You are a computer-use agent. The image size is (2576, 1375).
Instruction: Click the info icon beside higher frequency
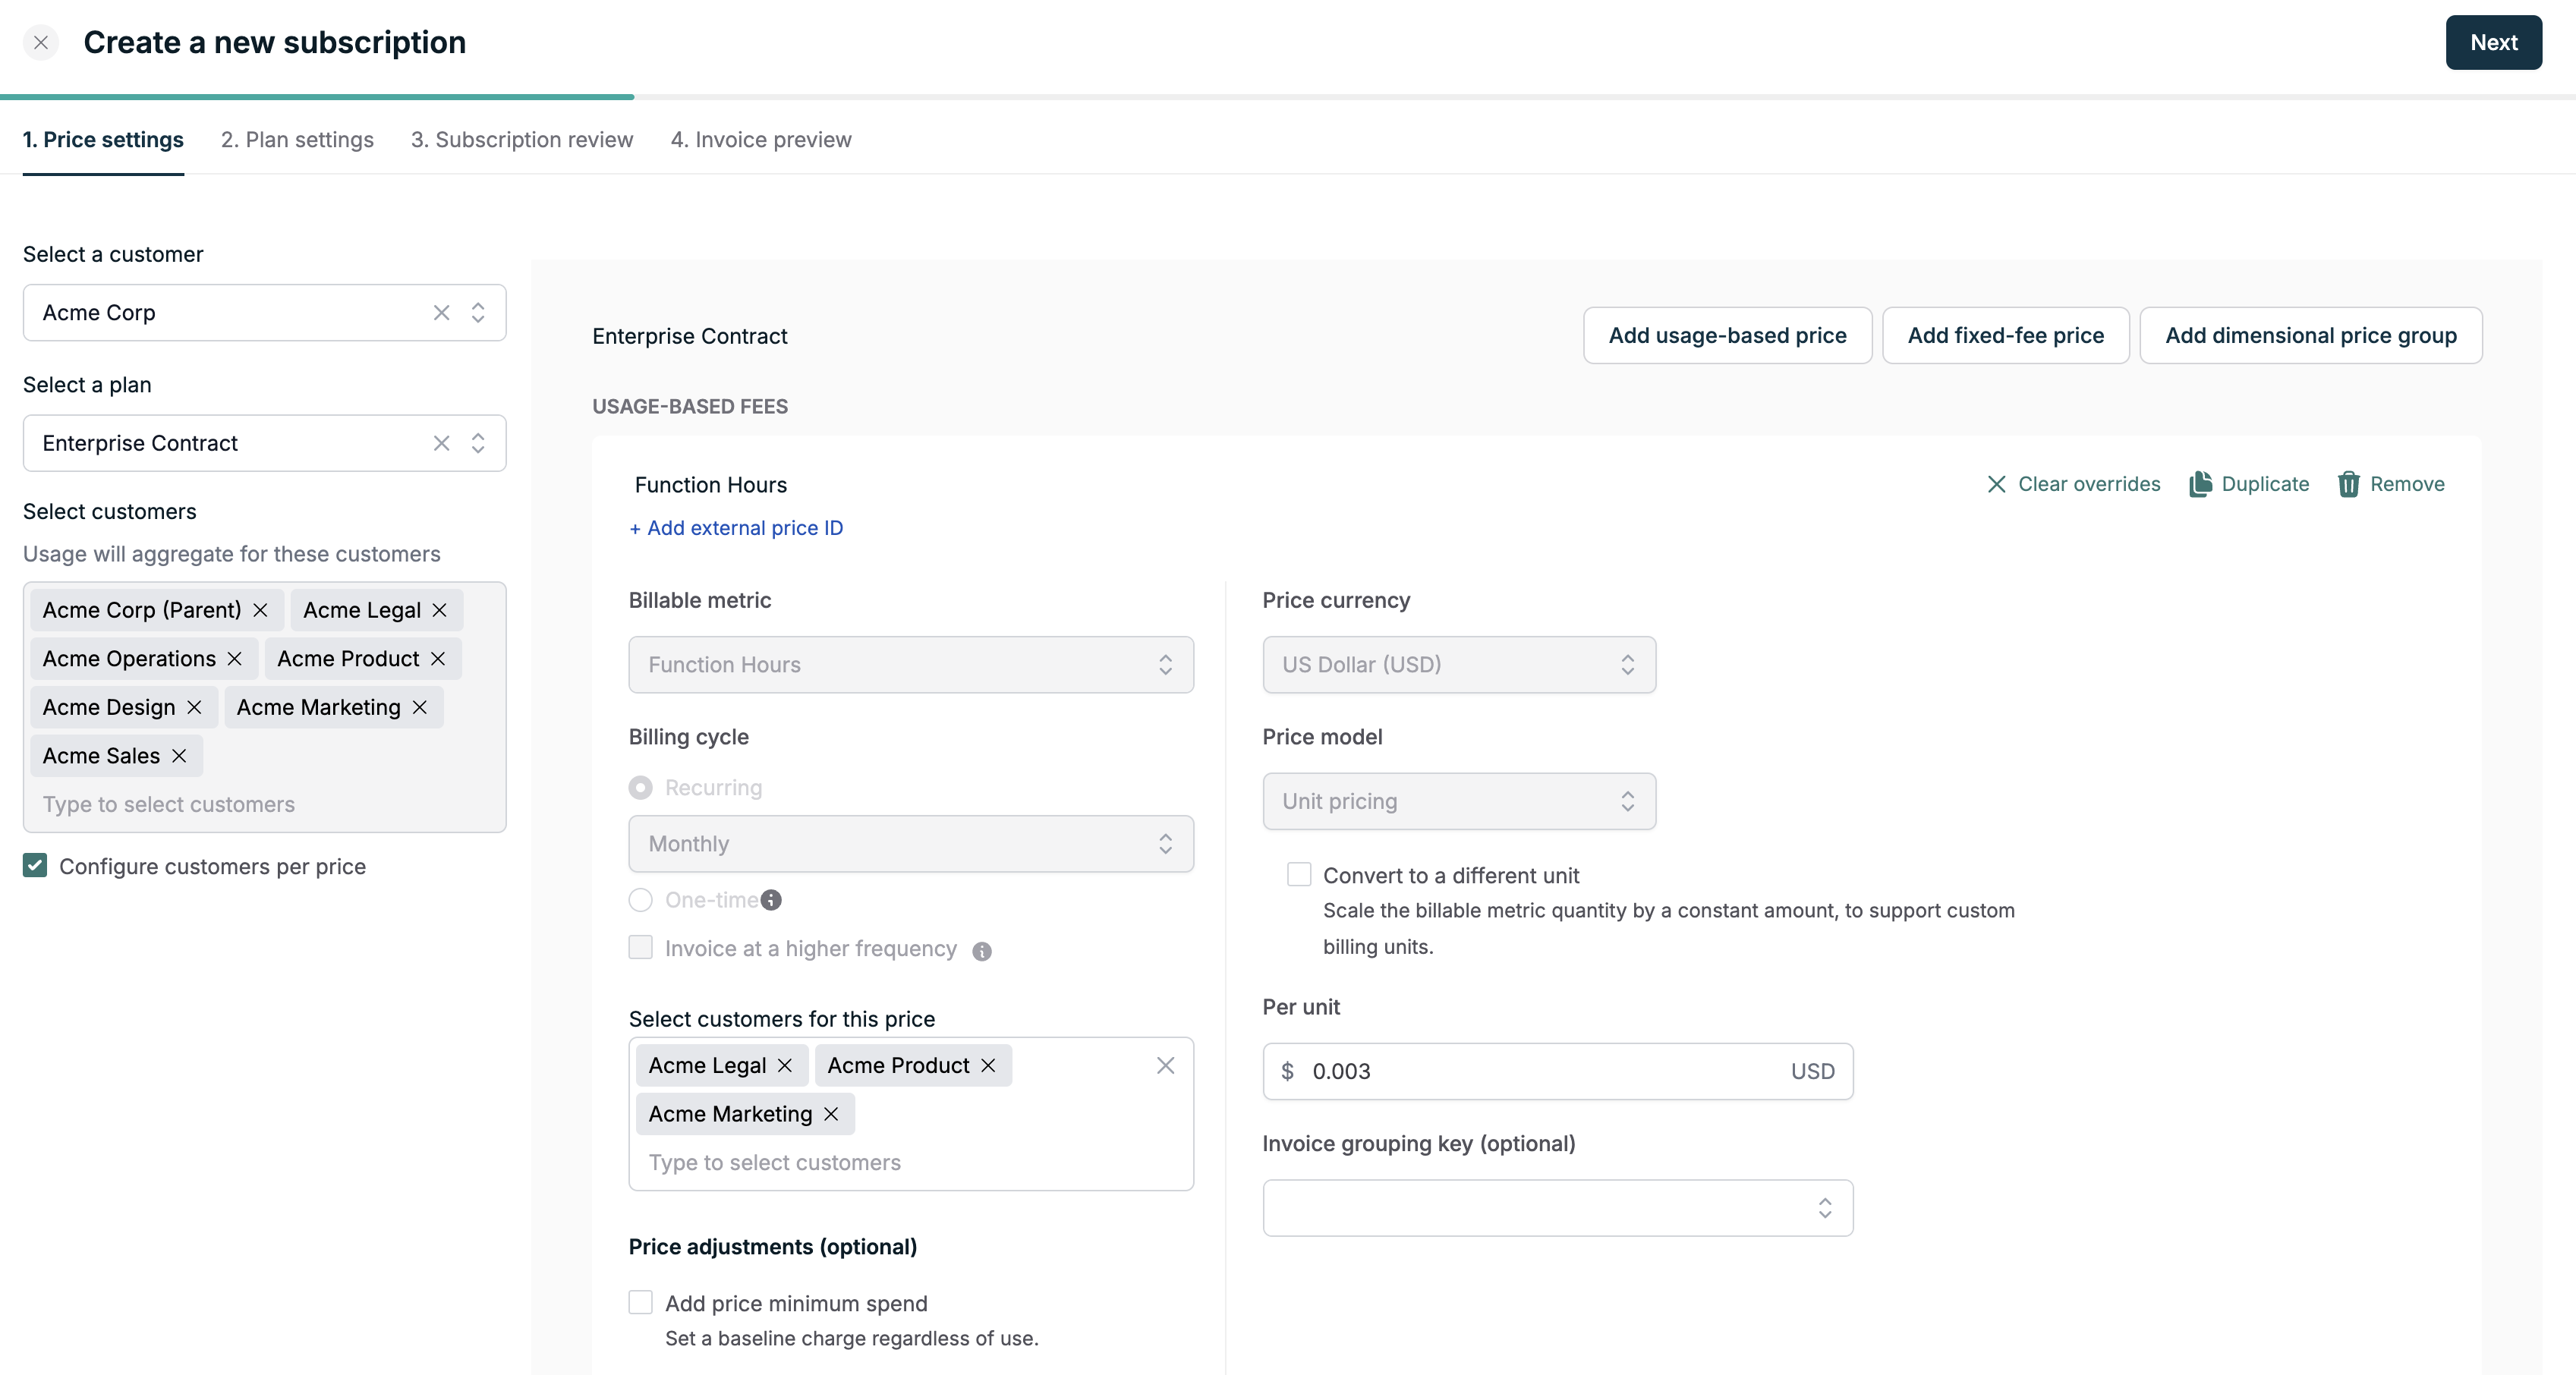(982, 951)
